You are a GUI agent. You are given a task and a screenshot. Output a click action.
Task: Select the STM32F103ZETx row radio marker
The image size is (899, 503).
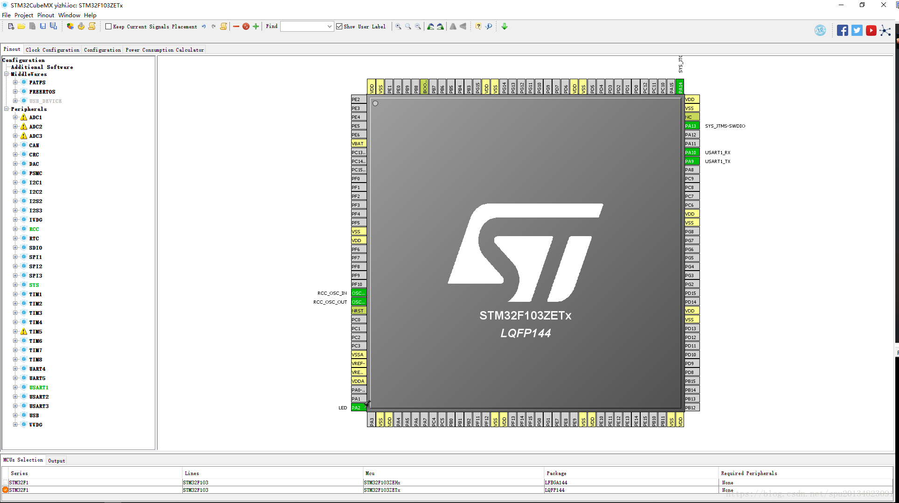click(x=5, y=490)
